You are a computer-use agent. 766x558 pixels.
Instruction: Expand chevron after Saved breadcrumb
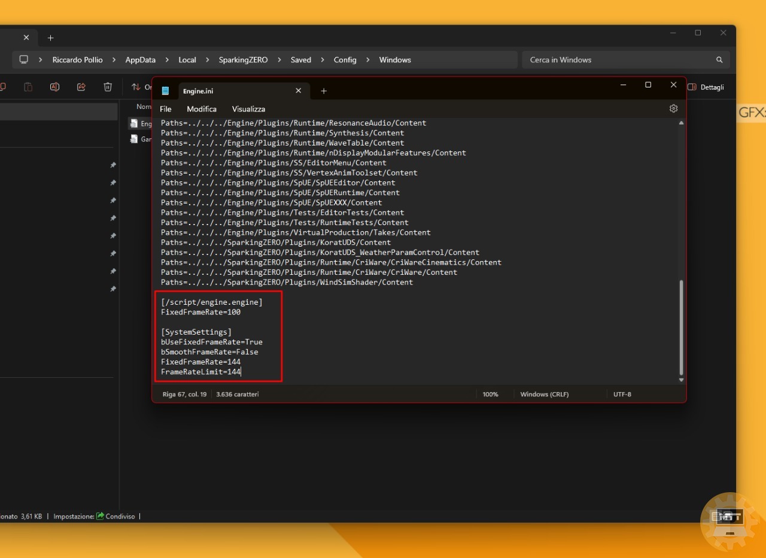tap(322, 60)
